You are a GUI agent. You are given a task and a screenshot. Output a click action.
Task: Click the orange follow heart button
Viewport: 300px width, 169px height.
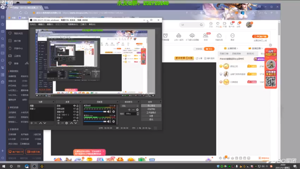[x=209, y=49]
